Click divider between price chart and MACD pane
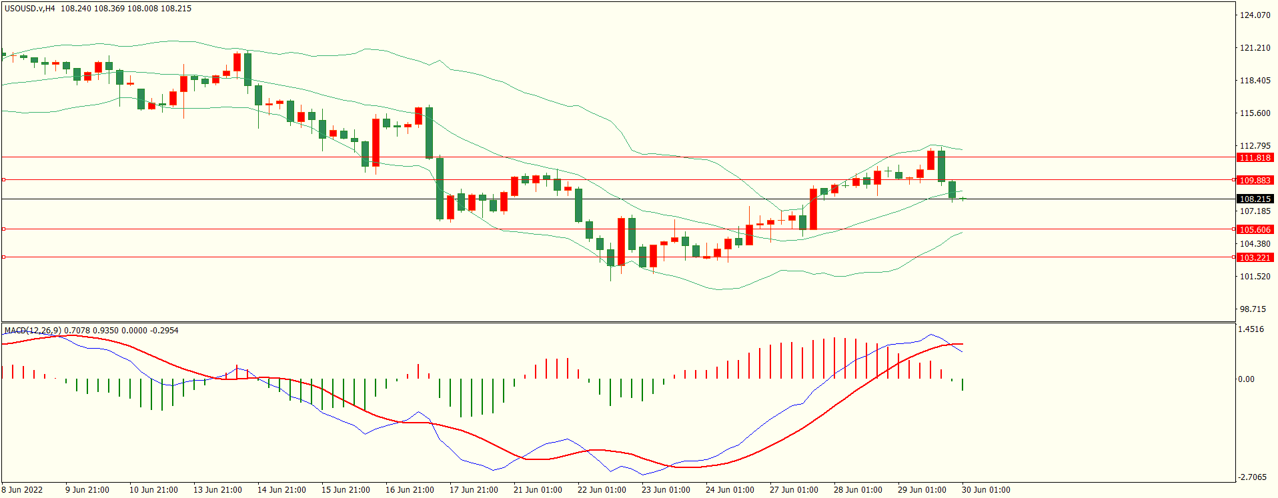Screen dimensions: 1278x498 click(x=618, y=323)
